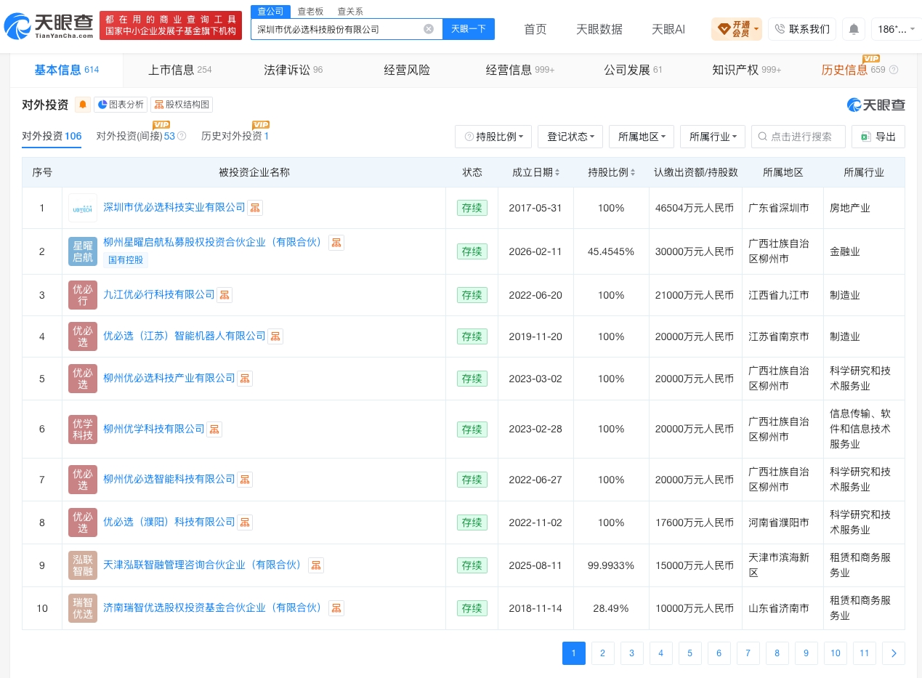Image resolution: width=922 pixels, height=678 pixels.
Task: Click equity structure icon for 深圳市优必选科技实业有限公司
Action: (x=255, y=208)
